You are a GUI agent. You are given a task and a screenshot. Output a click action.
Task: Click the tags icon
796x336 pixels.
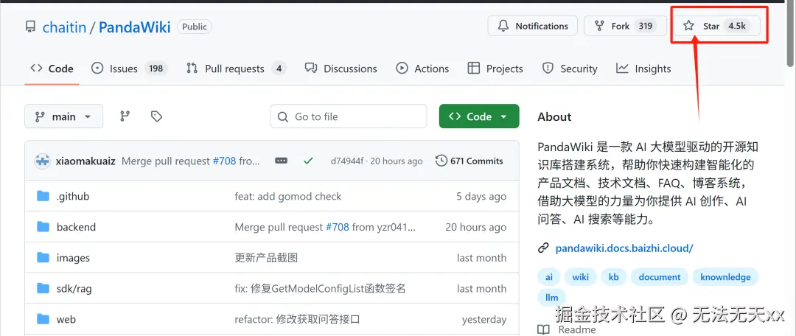[156, 116]
